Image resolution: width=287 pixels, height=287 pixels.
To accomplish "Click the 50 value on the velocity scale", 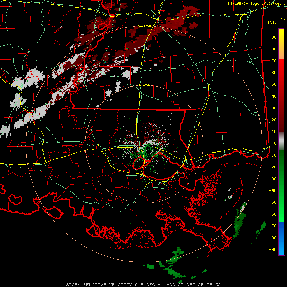I will 274,85.
